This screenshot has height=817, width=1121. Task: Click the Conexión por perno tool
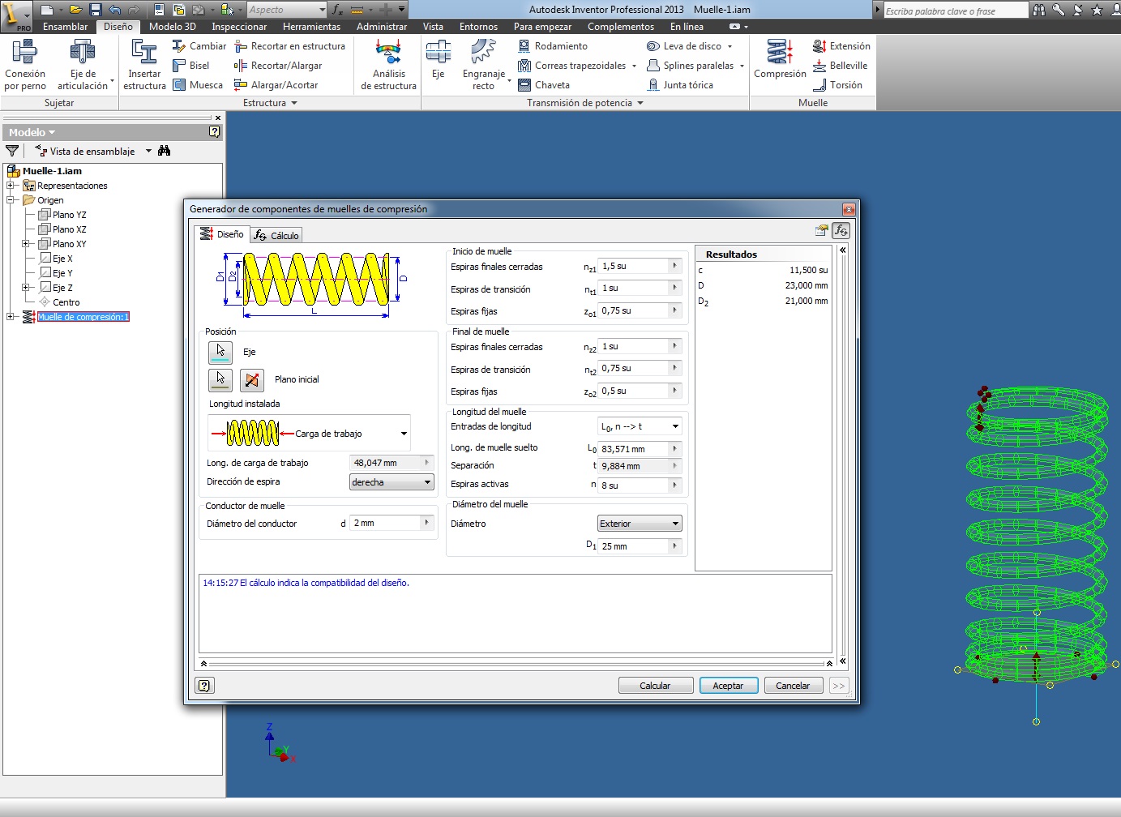point(25,65)
